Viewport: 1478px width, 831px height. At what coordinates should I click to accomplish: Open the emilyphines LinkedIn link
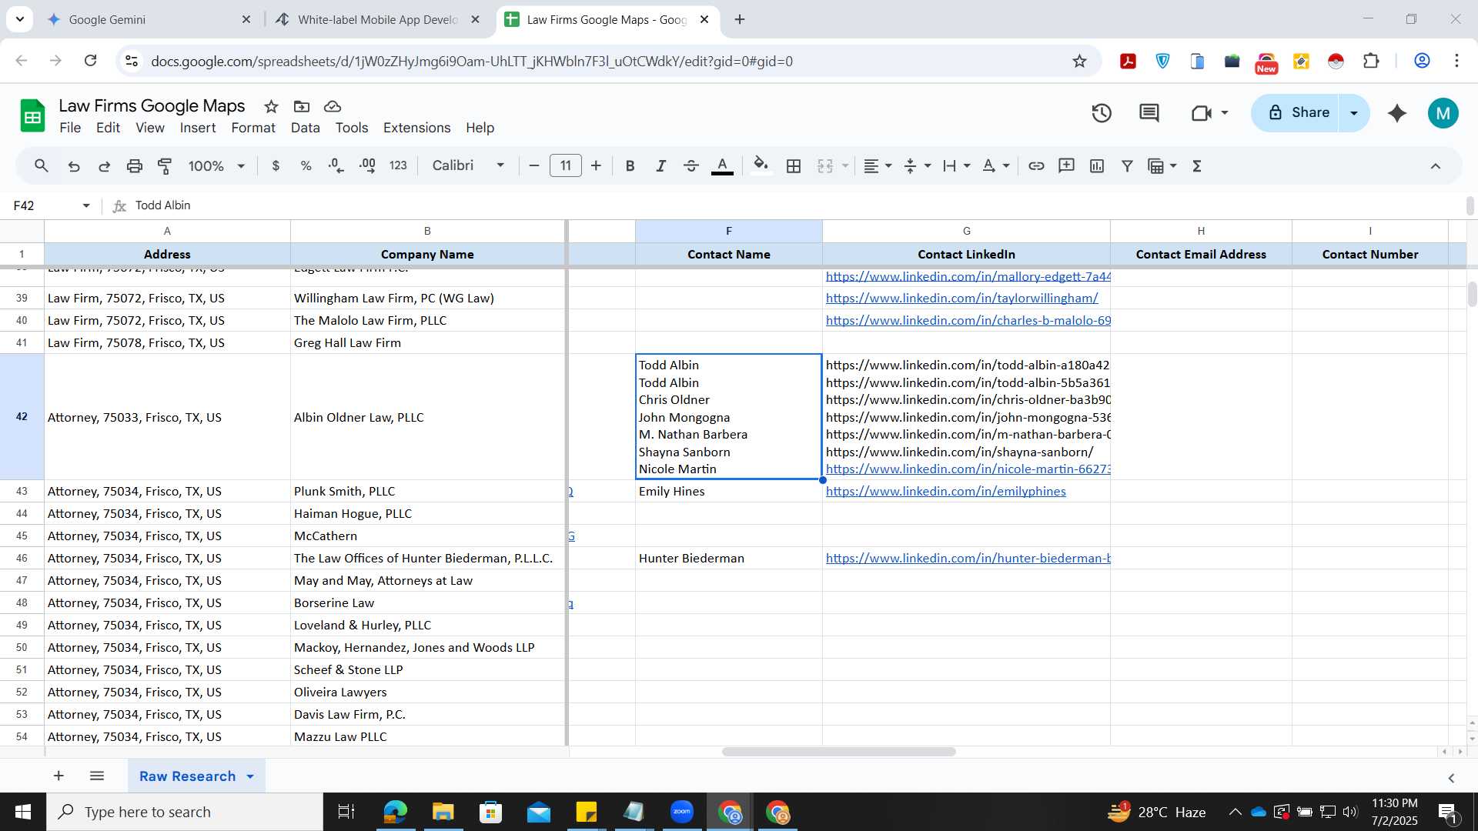coord(945,492)
